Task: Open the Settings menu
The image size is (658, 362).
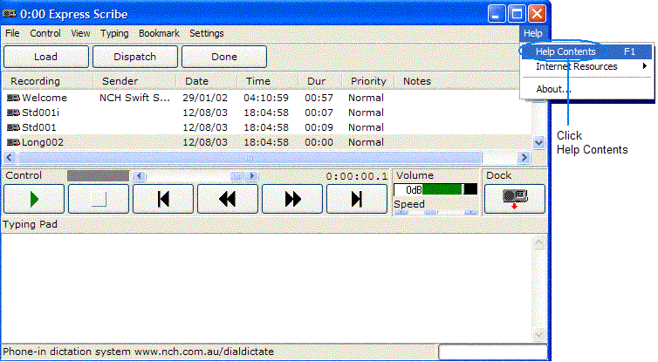Action: tap(207, 33)
